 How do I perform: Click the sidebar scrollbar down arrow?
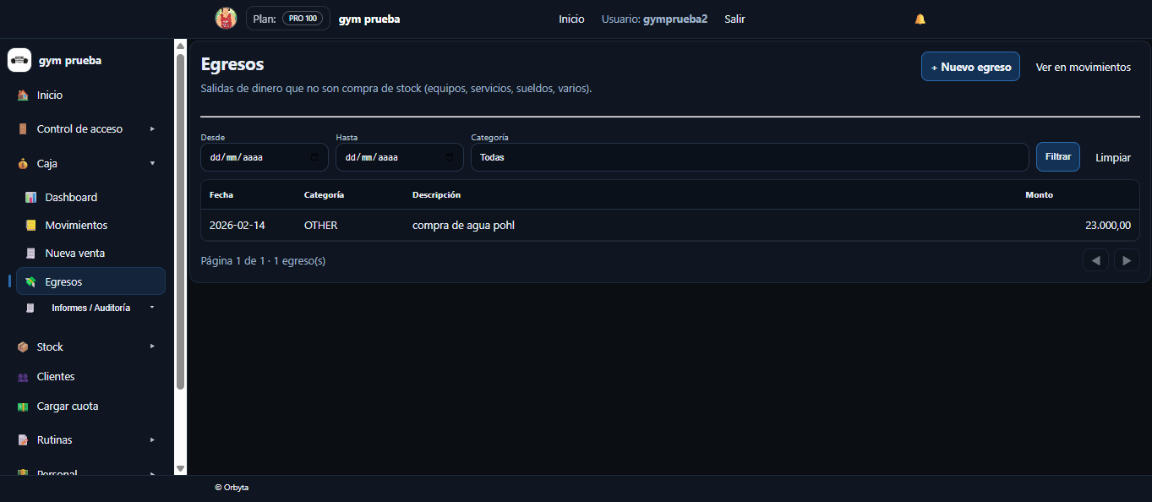coord(180,468)
